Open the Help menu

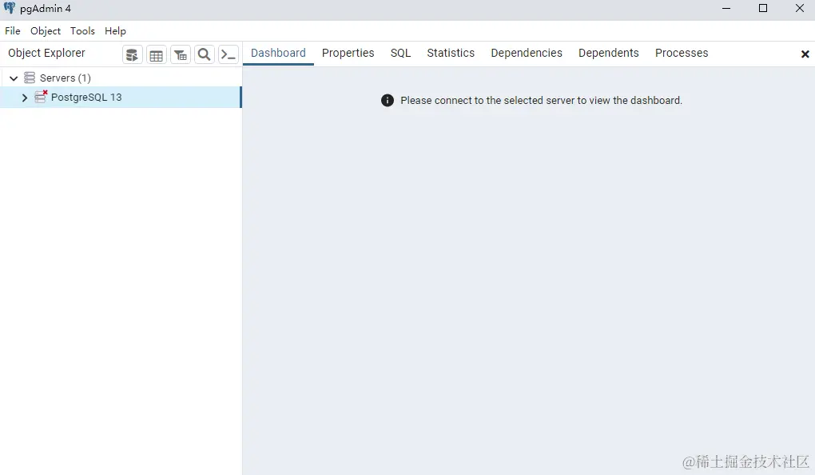pos(115,30)
